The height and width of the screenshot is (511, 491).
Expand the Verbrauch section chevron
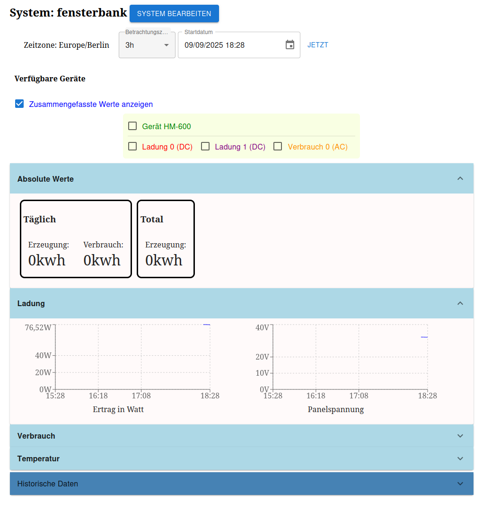460,436
